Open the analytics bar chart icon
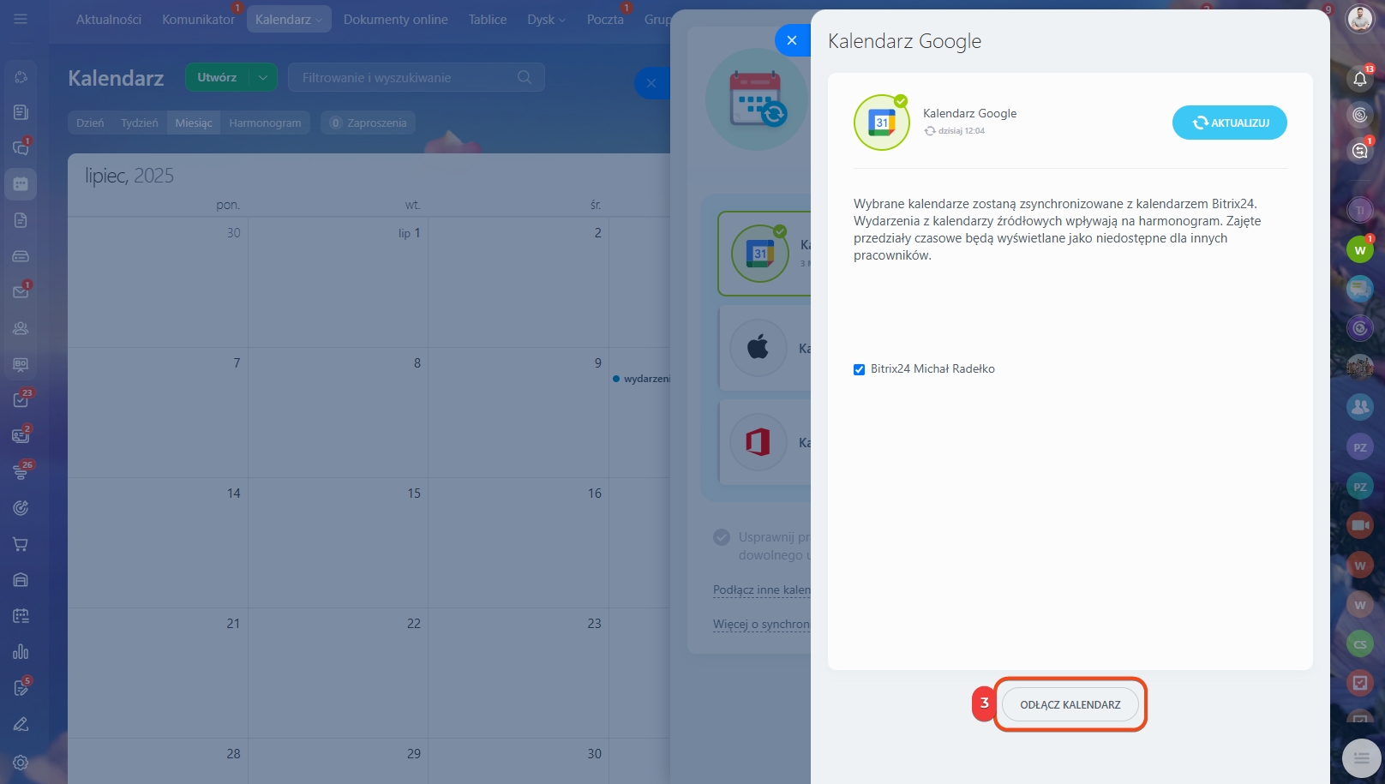The width and height of the screenshot is (1385, 784). coord(21,652)
